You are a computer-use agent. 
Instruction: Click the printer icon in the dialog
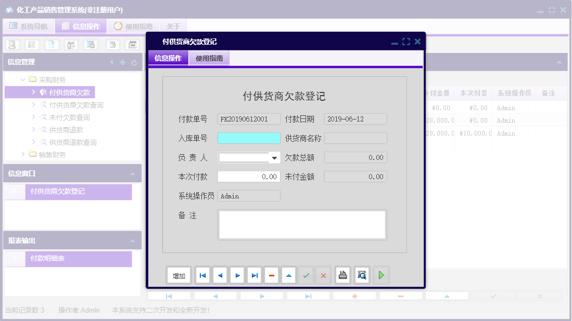pyautogui.click(x=342, y=275)
